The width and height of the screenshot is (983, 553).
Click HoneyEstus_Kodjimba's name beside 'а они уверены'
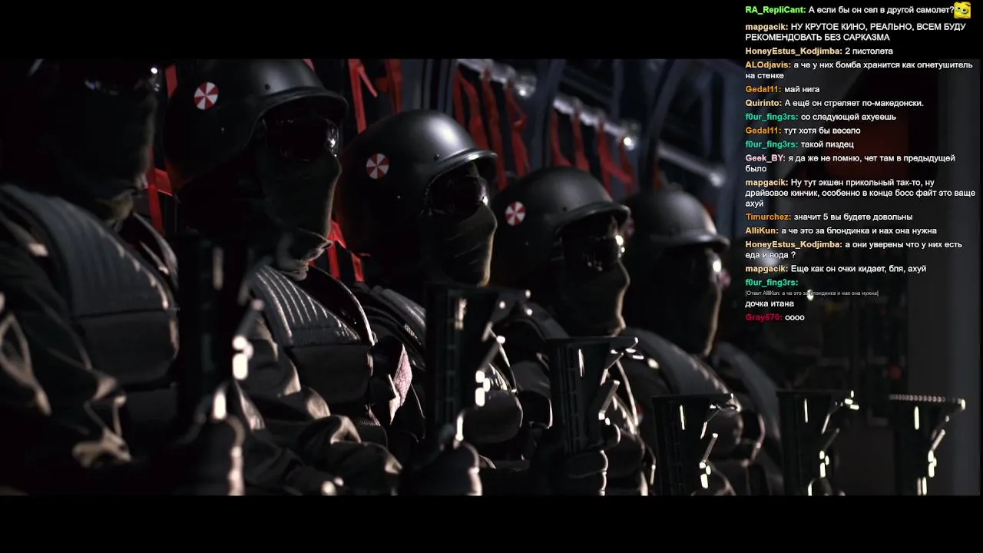793,245
